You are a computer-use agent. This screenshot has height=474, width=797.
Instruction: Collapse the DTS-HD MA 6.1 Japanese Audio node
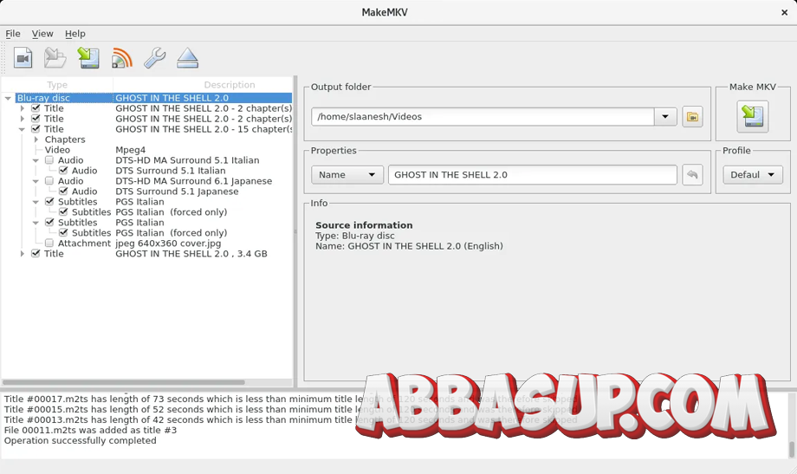tap(36, 181)
